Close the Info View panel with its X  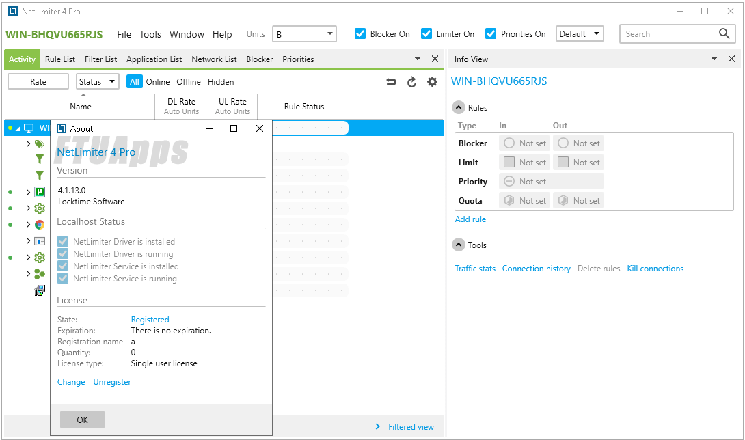731,59
